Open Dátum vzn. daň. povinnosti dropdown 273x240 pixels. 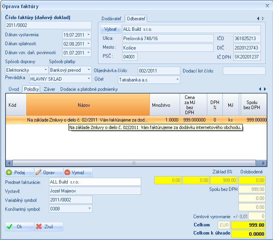[x=88, y=53]
